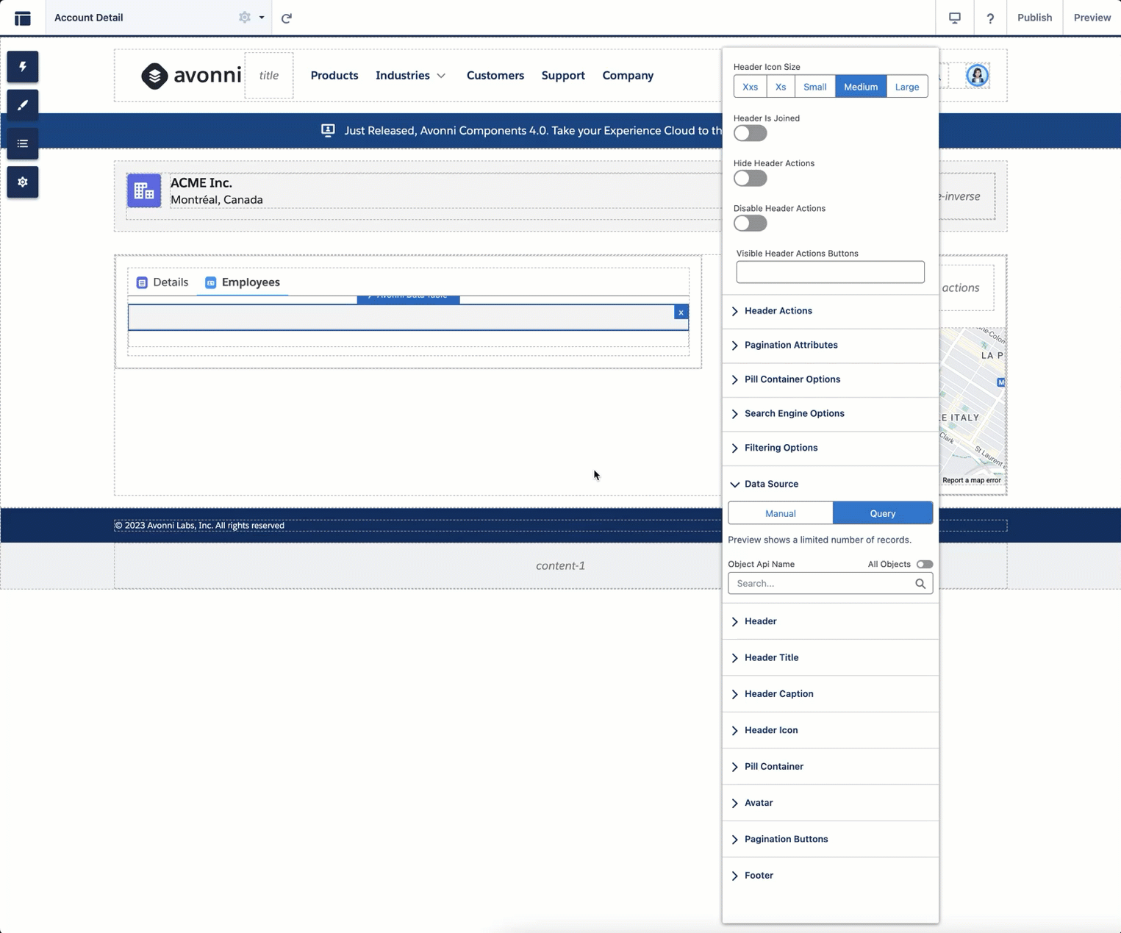Delete the selected Data Table component
Viewport: 1121px width, 933px height.
(681, 312)
